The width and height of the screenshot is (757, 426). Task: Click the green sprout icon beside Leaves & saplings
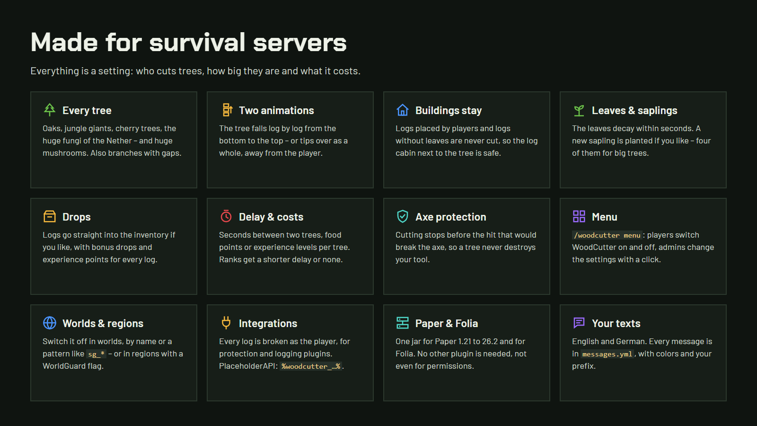[579, 110]
